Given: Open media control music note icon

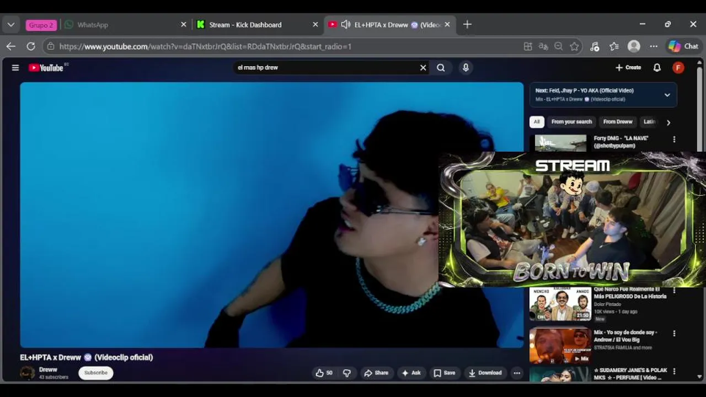Looking at the screenshot, I should [595, 46].
